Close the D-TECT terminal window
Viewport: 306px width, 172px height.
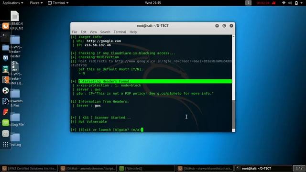(x=231, y=26)
